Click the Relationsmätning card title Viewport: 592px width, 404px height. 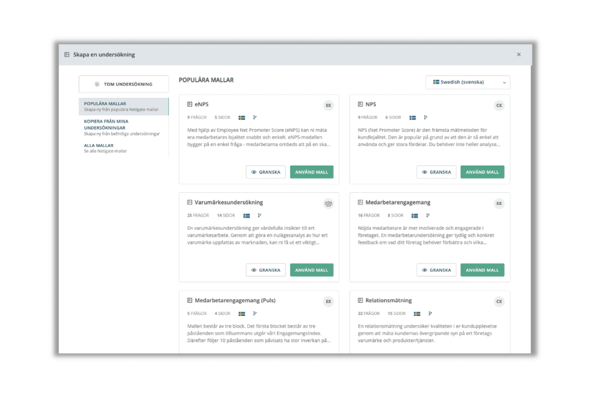388,300
